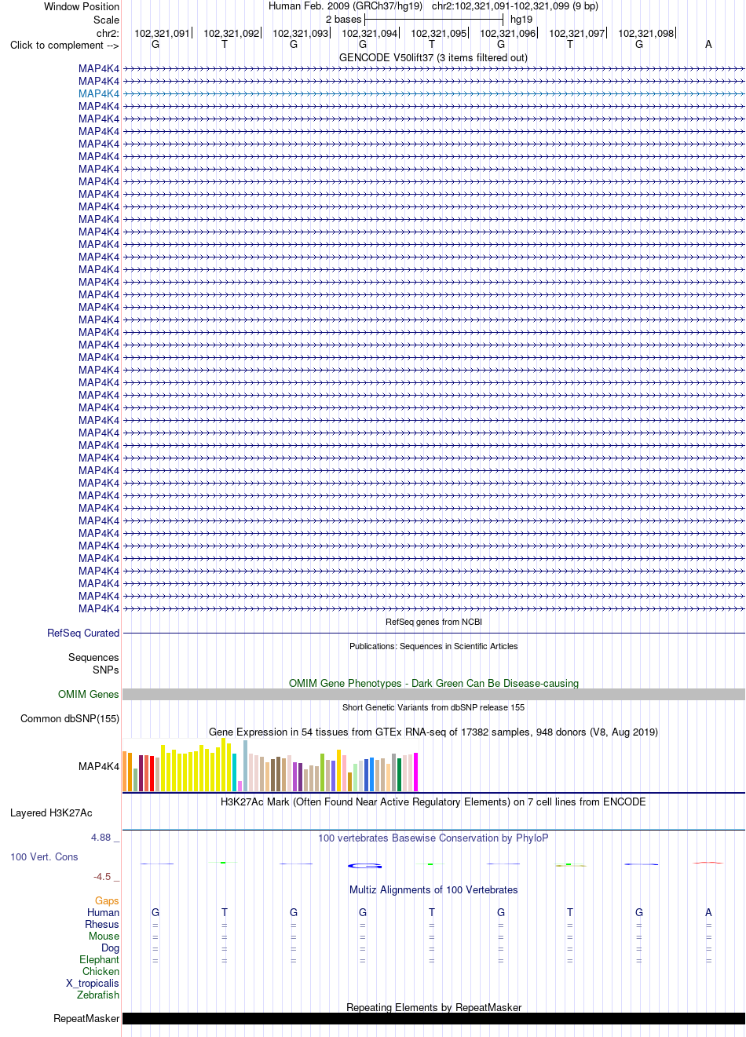Click base A in the top complement row
The height and width of the screenshot is (1037, 746).
(x=708, y=44)
